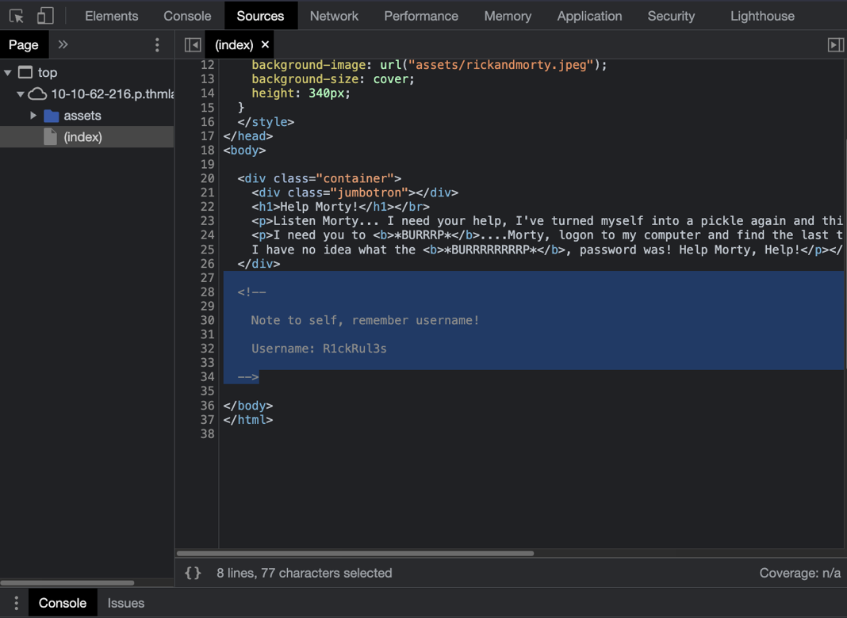Click the horizontal scrollbar of code editor
This screenshot has height=618, width=847.
tap(355, 553)
